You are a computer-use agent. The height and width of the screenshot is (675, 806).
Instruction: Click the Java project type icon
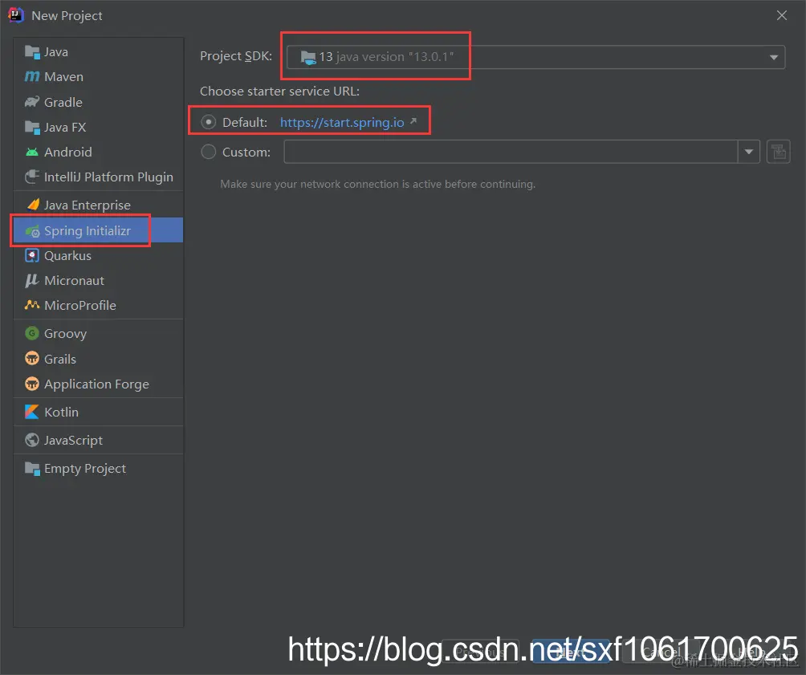(32, 52)
